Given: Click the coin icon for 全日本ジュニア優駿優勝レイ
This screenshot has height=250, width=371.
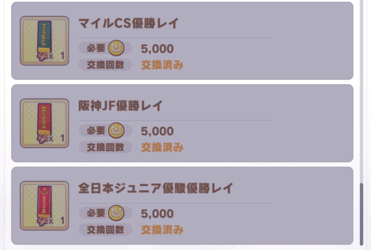Looking at the screenshot, I should pyautogui.click(x=116, y=213).
